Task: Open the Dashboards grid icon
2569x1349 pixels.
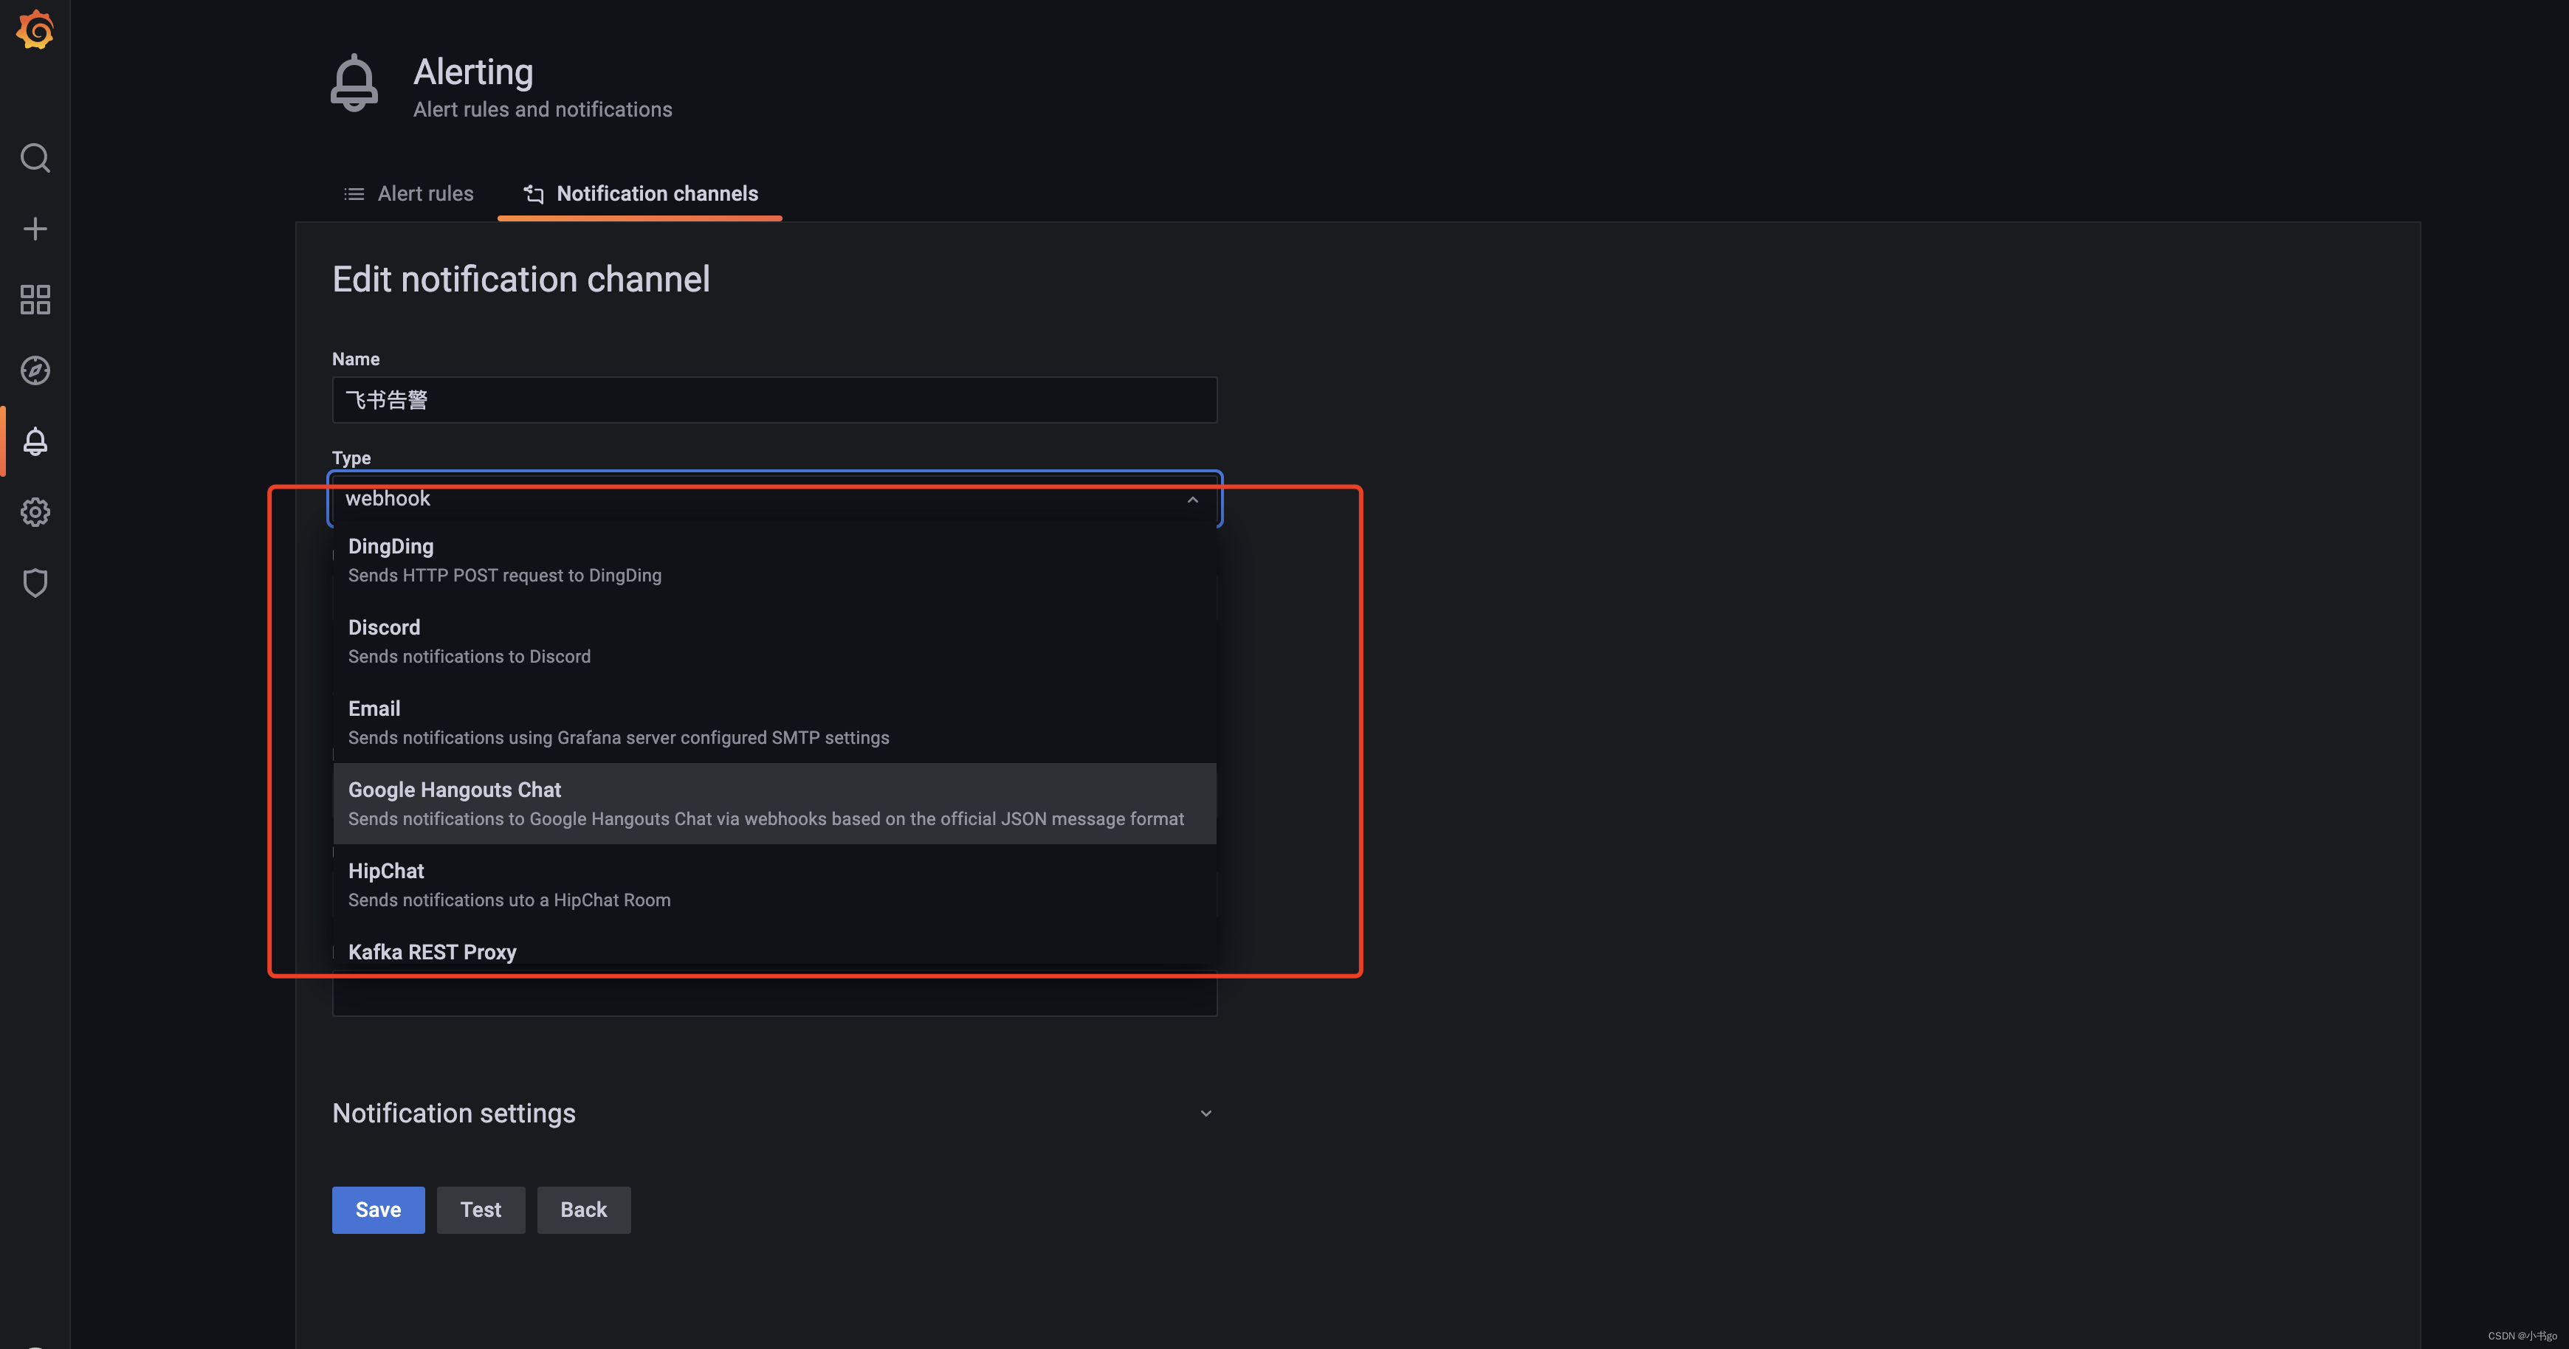Action: click(35, 299)
